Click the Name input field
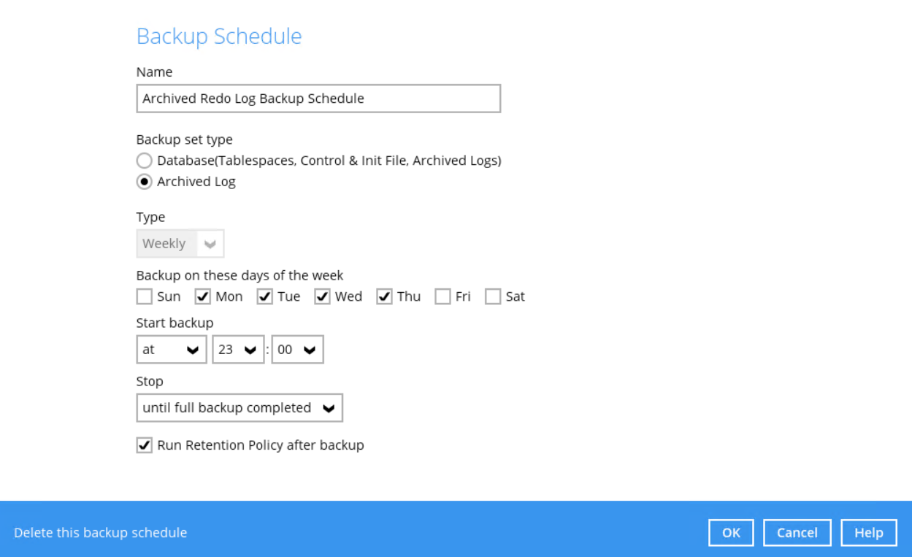The image size is (912, 557). click(318, 99)
